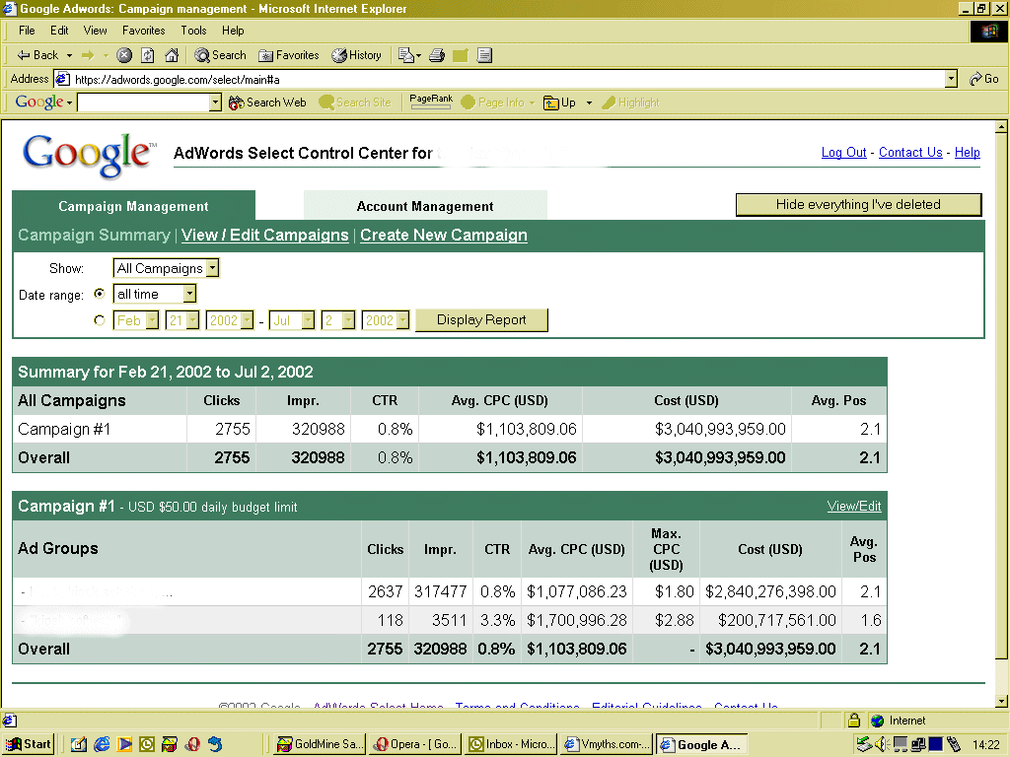Click the Discuss icon in the toolbar
Screen dimensions: 1010x757
click(x=484, y=55)
